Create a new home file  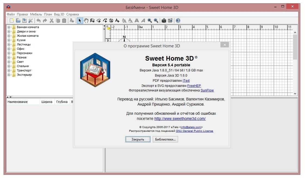coord(12,21)
